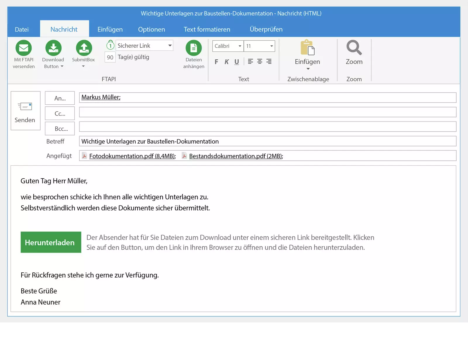Click the SubmitBox upload icon
468x344 pixels.
click(x=84, y=48)
